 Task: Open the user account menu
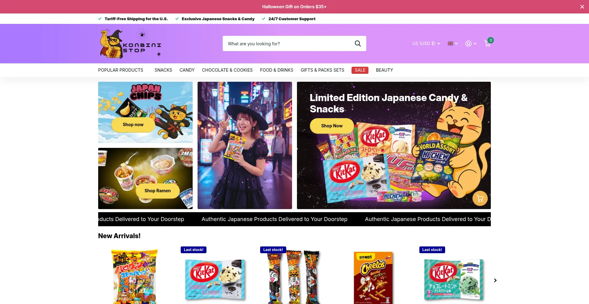(471, 43)
